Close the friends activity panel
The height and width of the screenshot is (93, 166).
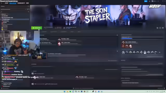[117, 35]
